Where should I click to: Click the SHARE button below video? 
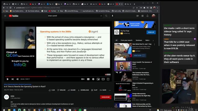point(71,90)
